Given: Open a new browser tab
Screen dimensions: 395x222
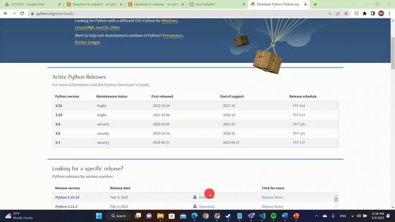Looking at the screenshot, I should pos(315,4).
